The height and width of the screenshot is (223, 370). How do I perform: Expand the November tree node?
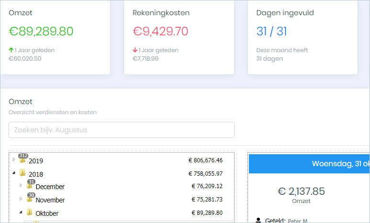click(21, 199)
